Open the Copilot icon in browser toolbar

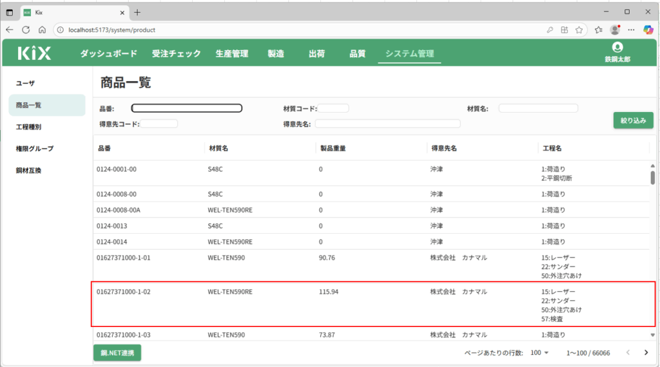click(x=648, y=30)
